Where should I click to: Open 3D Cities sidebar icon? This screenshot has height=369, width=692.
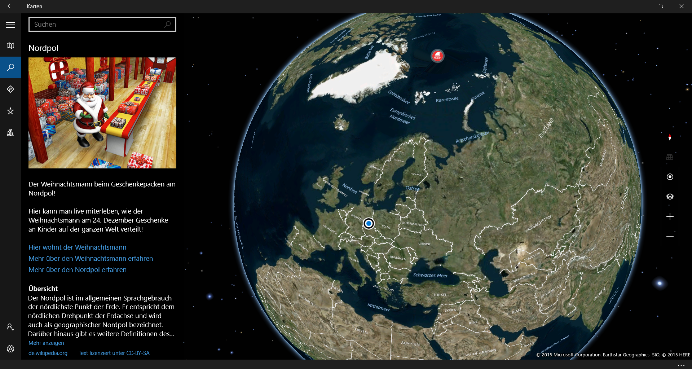coord(10,132)
